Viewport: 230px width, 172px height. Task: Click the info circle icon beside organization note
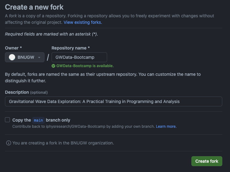(x=9, y=143)
